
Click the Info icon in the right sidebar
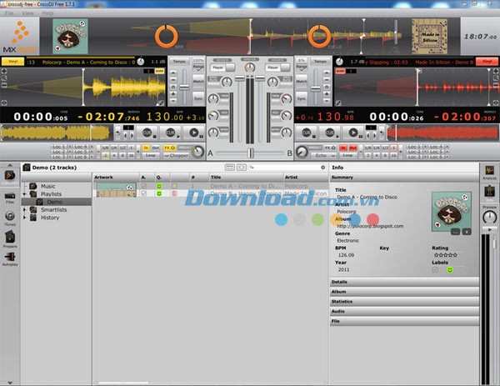pyautogui.click(x=490, y=193)
